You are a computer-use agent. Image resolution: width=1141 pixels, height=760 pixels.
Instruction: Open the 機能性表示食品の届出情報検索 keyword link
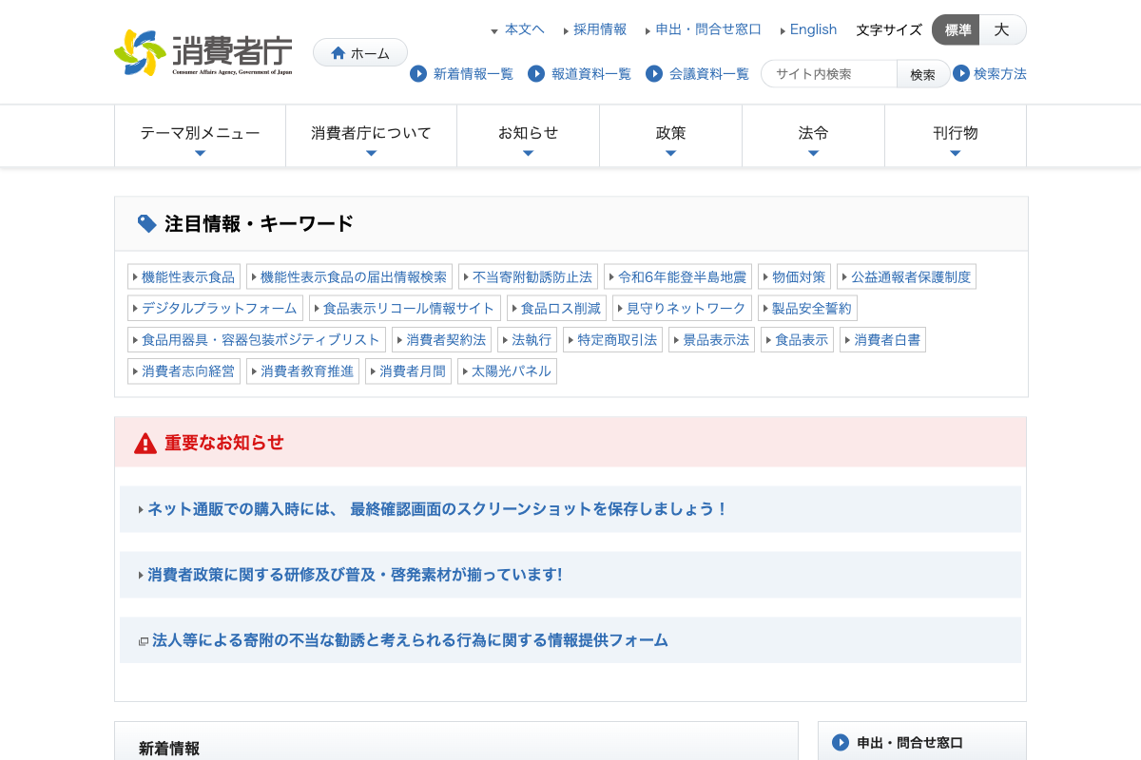coord(349,276)
